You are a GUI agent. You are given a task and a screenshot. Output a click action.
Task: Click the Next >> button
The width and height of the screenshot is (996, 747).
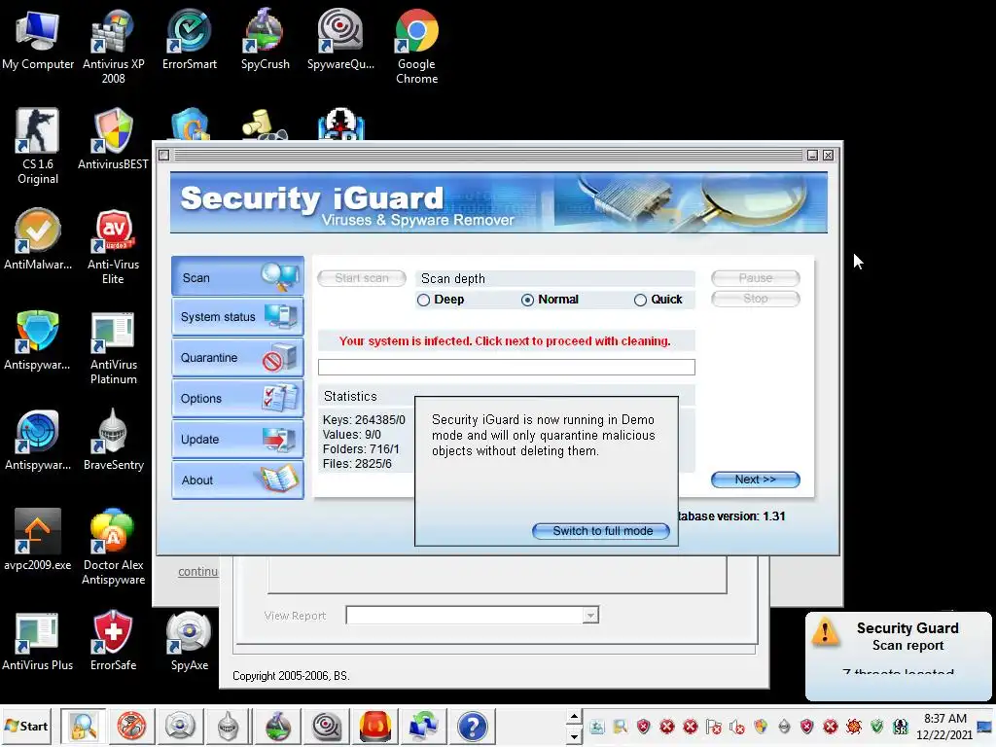click(x=755, y=480)
